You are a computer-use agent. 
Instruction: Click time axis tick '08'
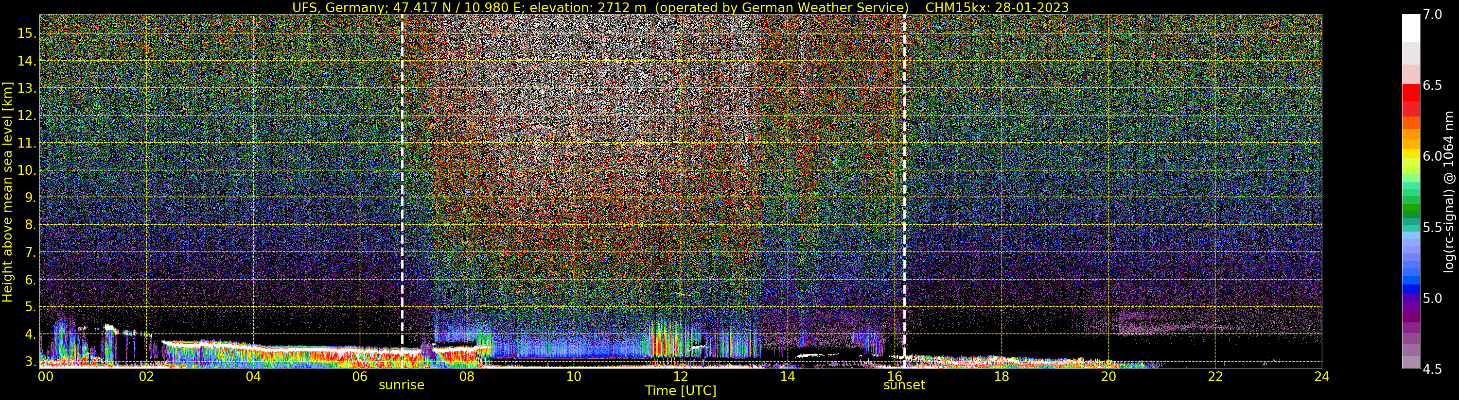pos(467,377)
